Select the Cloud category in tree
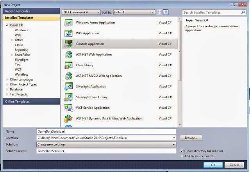The image size is (250, 172). [19, 45]
